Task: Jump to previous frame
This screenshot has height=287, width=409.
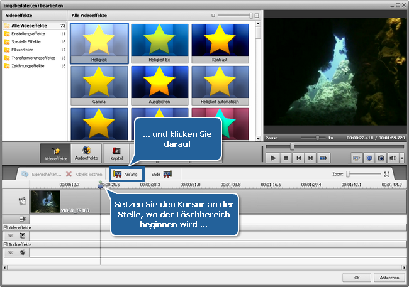Action: 300,158
